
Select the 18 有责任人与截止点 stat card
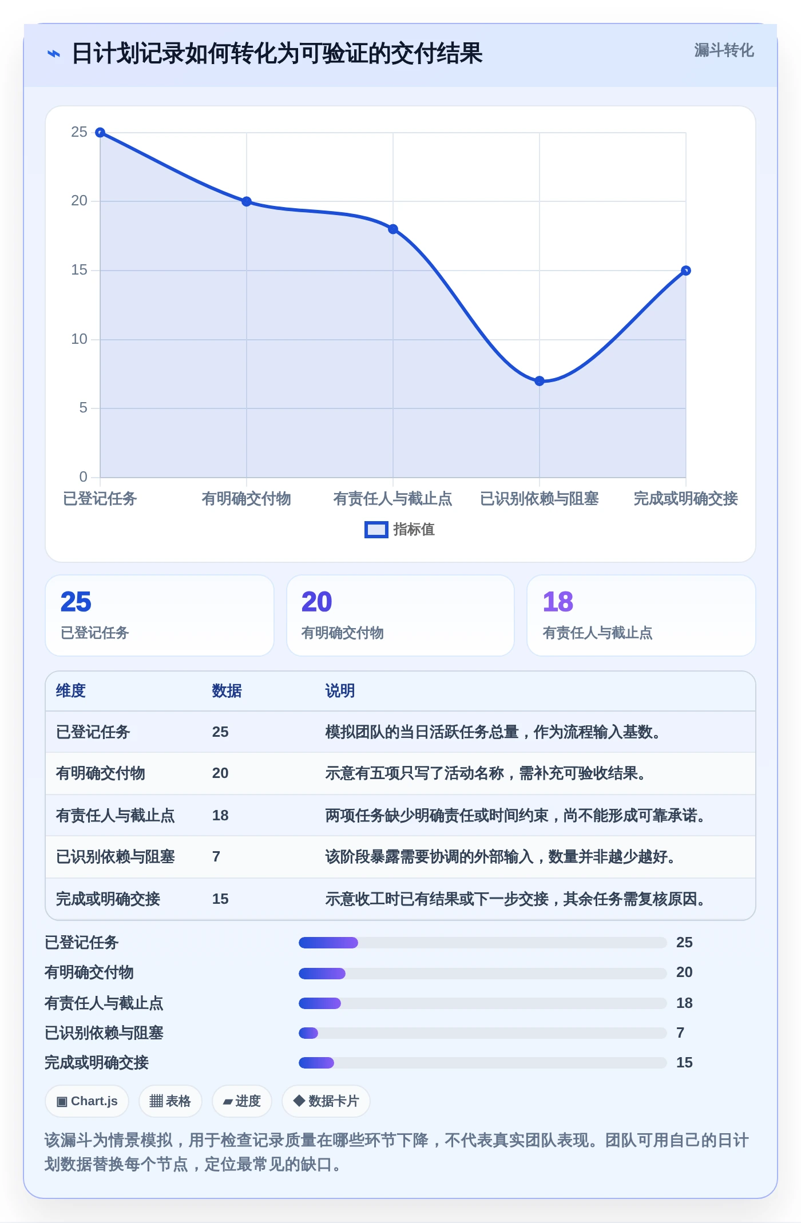pyautogui.click(x=641, y=616)
